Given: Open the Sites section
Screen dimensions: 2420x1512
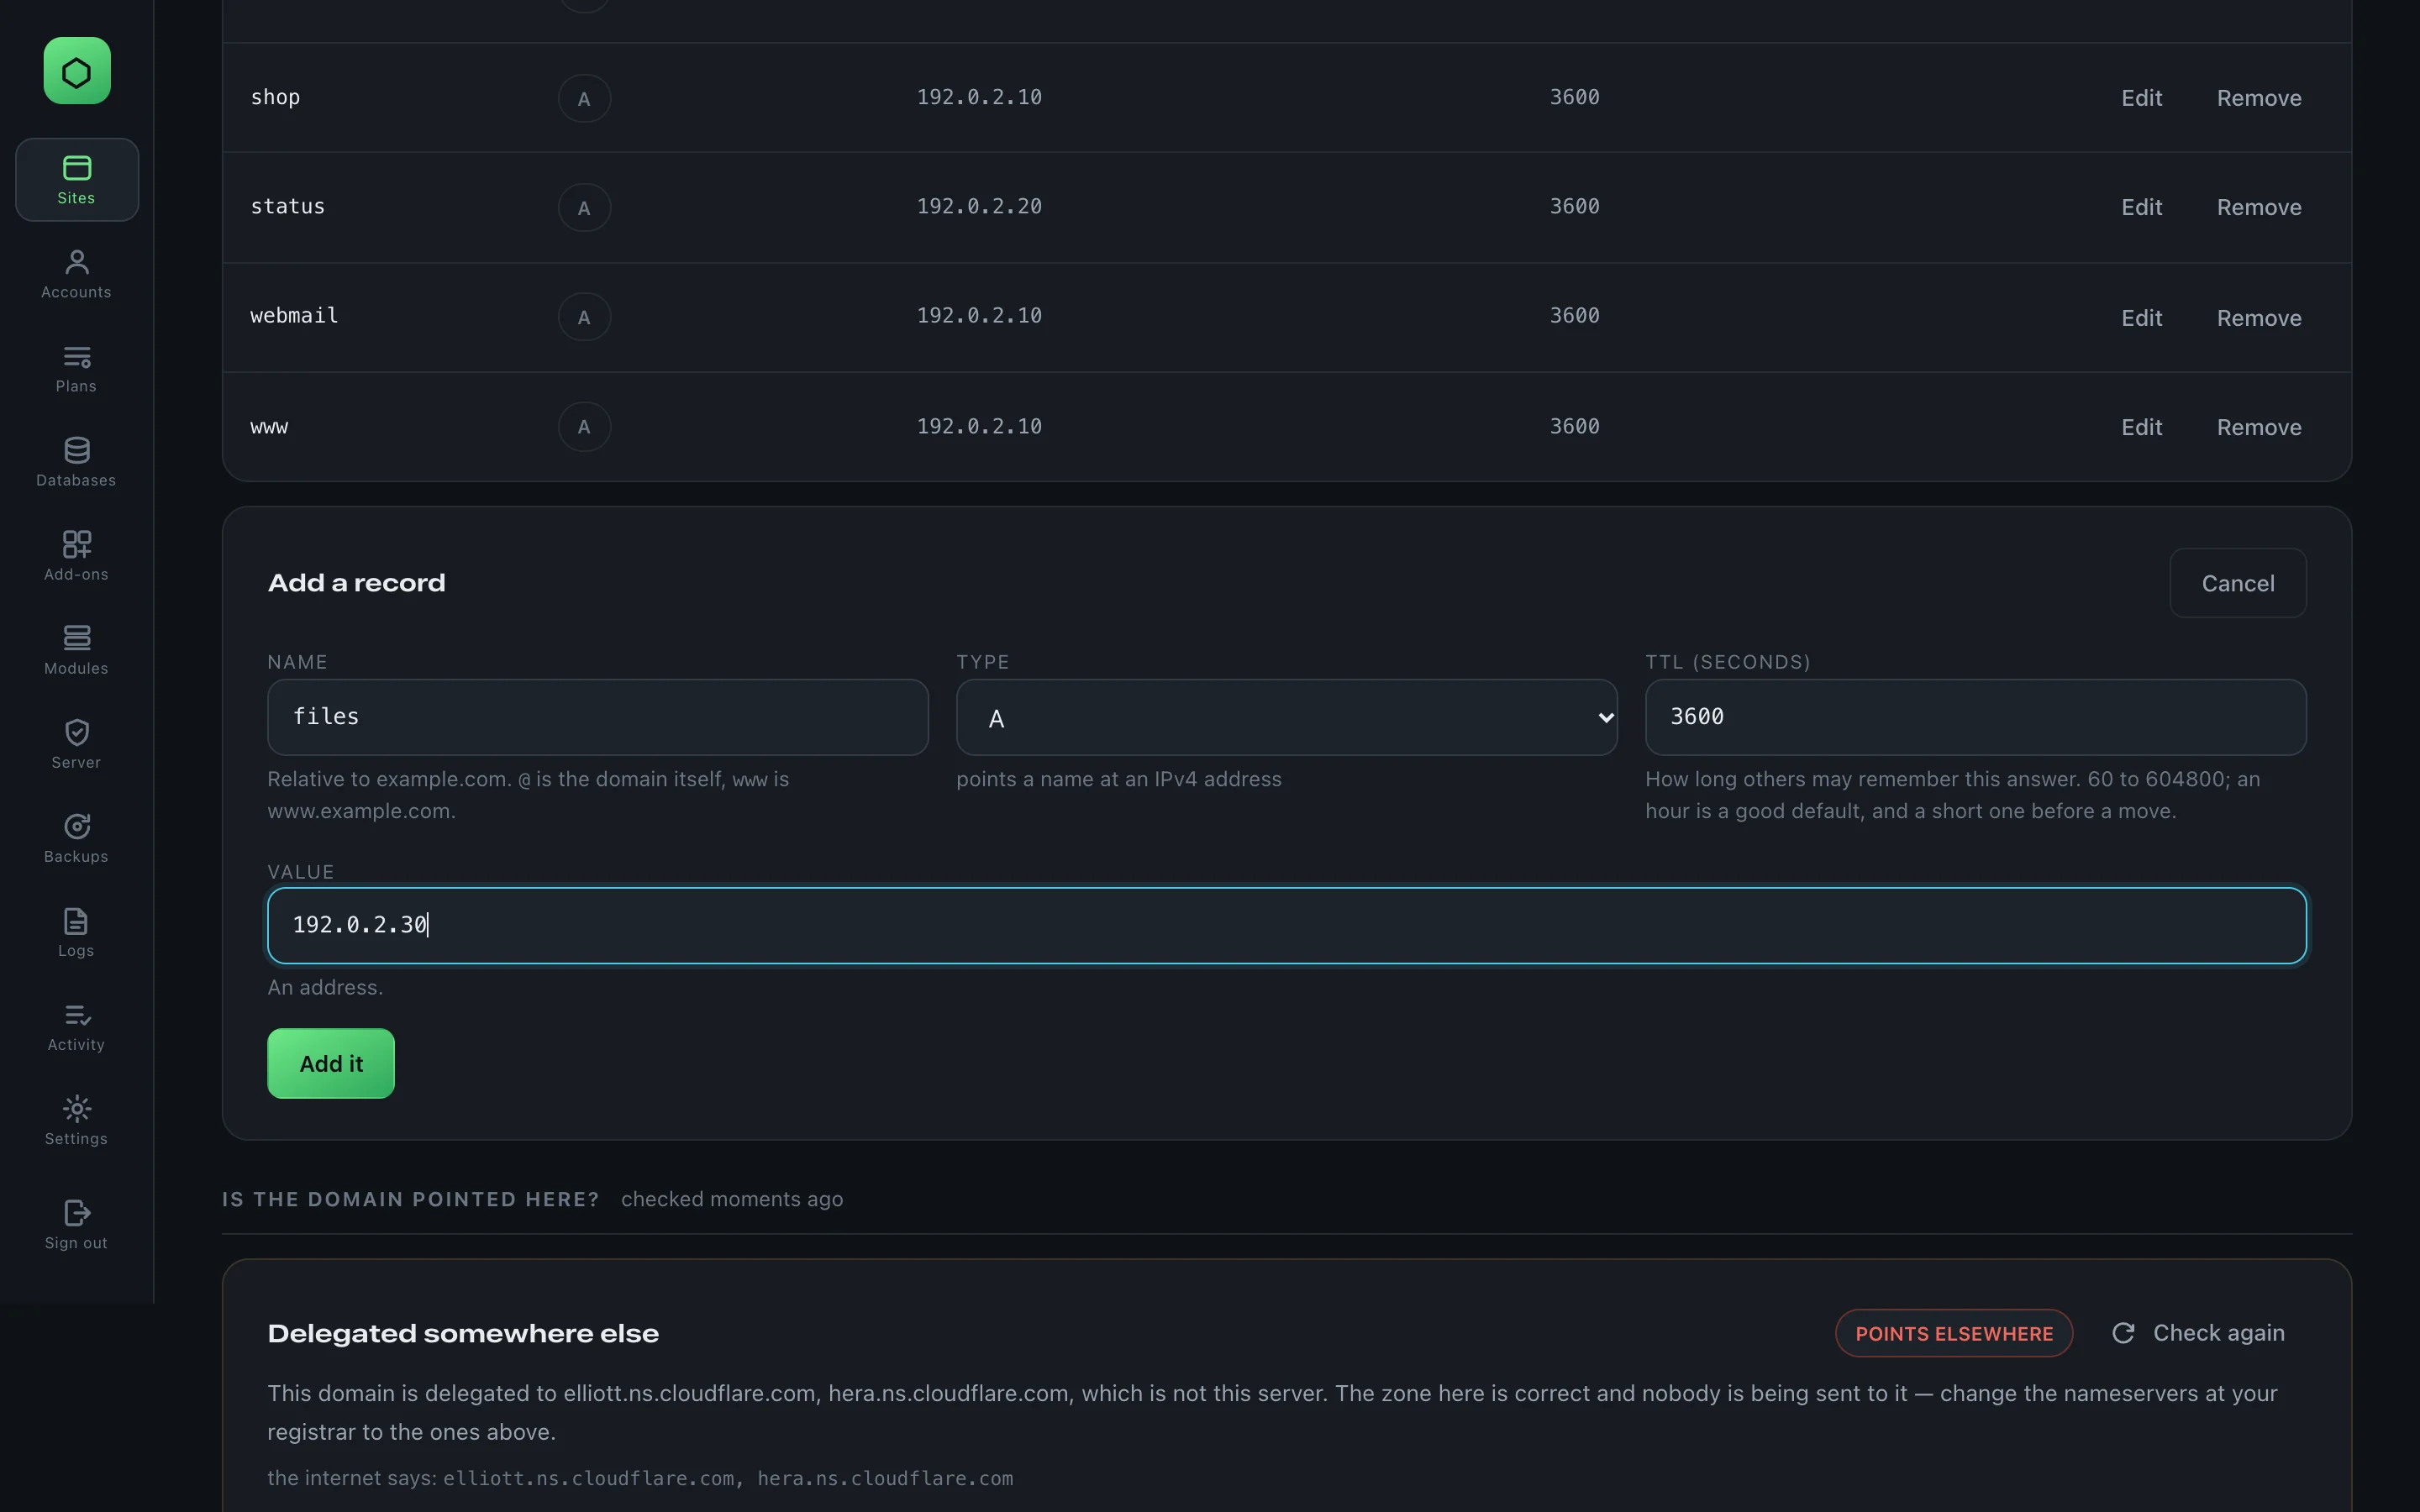Looking at the screenshot, I should pyautogui.click(x=77, y=180).
